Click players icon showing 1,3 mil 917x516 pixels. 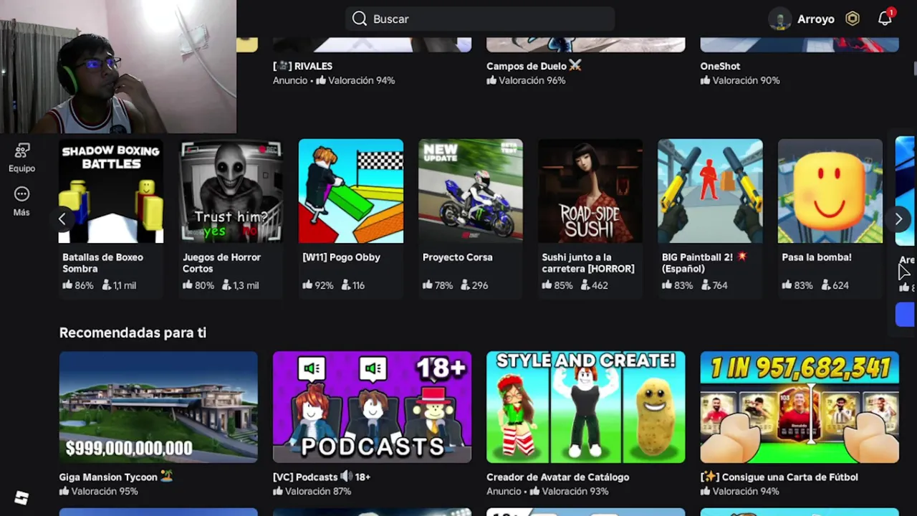click(226, 285)
